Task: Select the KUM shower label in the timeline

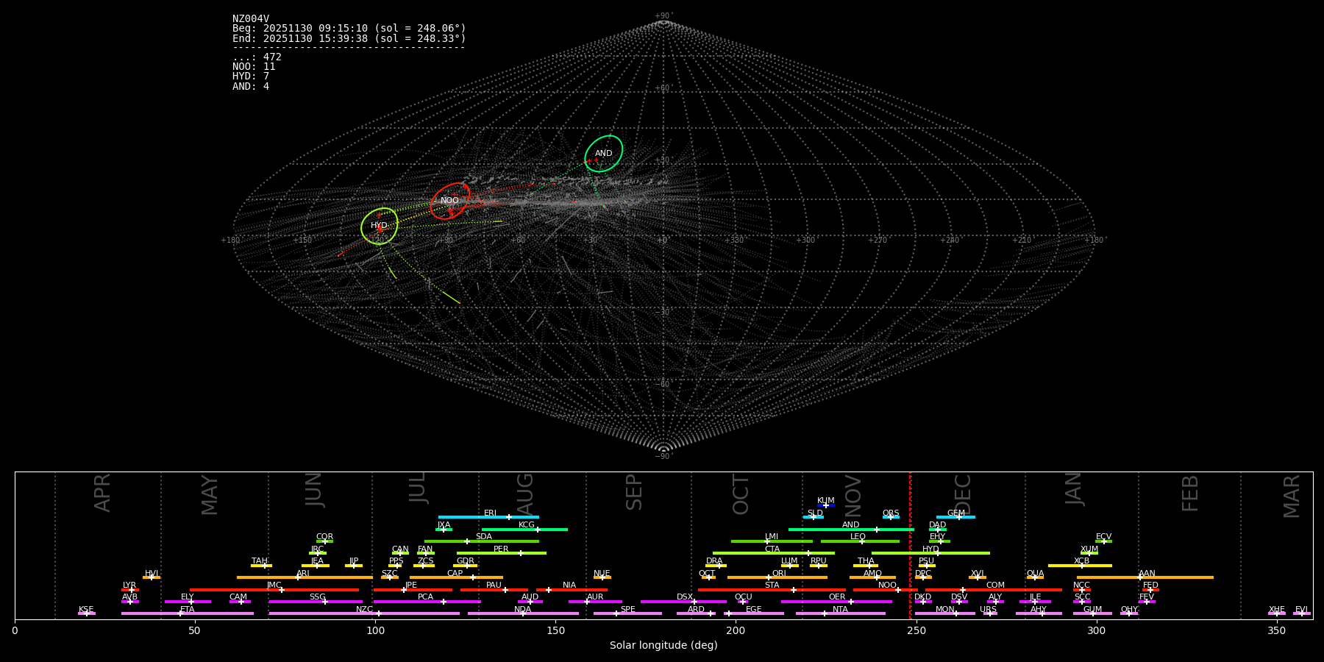Action: pyautogui.click(x=826, y=501)
